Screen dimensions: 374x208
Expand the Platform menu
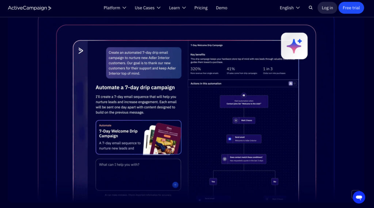click(x=115, y=8)
